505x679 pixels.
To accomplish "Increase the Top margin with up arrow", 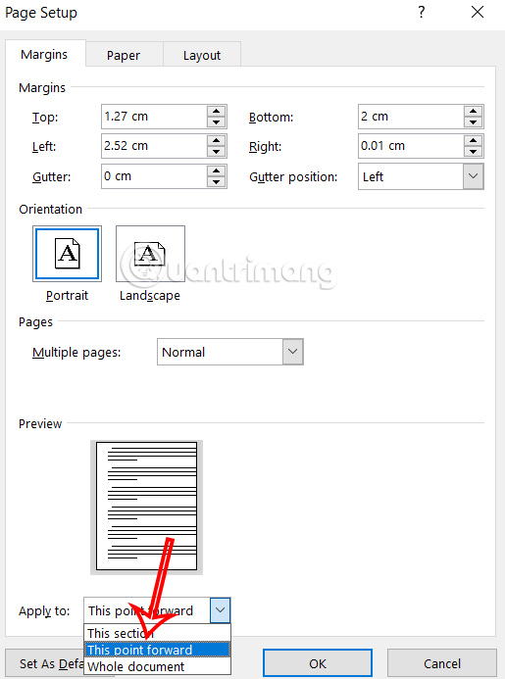I will 217,111.
